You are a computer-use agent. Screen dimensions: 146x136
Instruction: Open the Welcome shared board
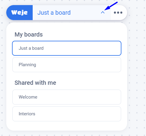click(x=67, y=97)
